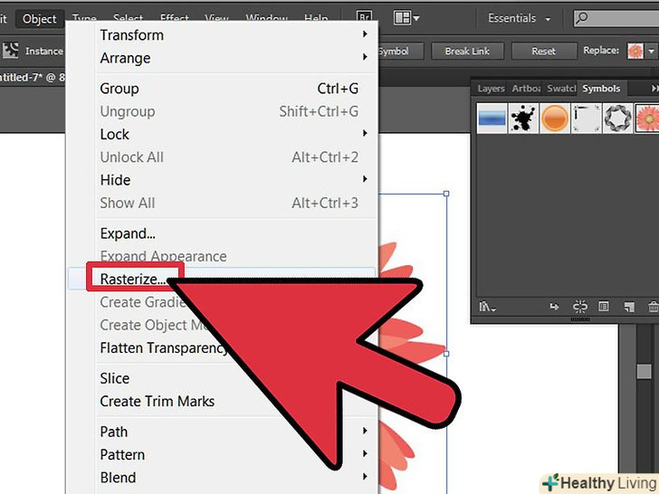This screenshot has width=659, height=494.
Task: Click the search magnifier icon
Action: 582,18
